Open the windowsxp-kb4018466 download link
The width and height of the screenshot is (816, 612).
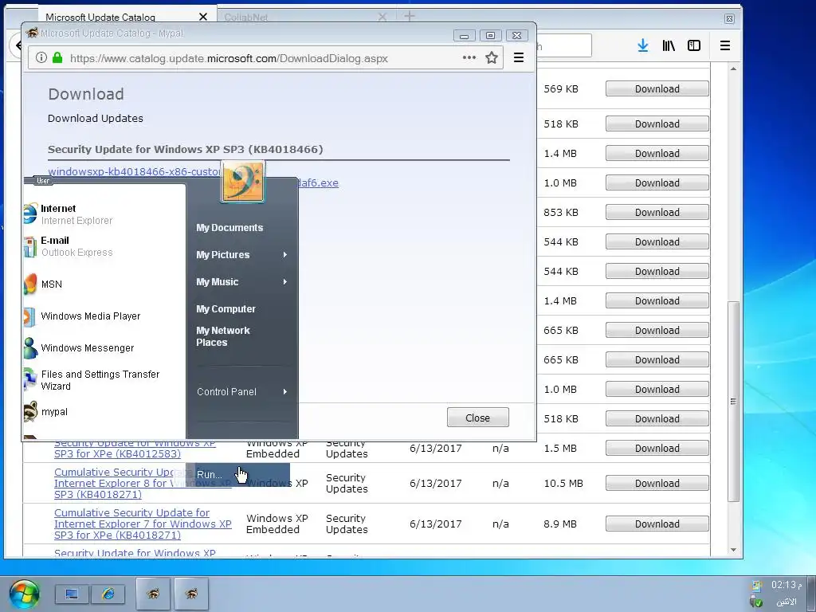(x=134, y=172)
